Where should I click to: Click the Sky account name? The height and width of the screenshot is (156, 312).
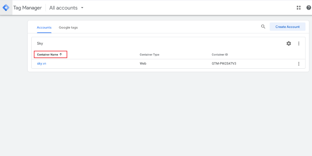pyautogui.click(x=40, y=43)
